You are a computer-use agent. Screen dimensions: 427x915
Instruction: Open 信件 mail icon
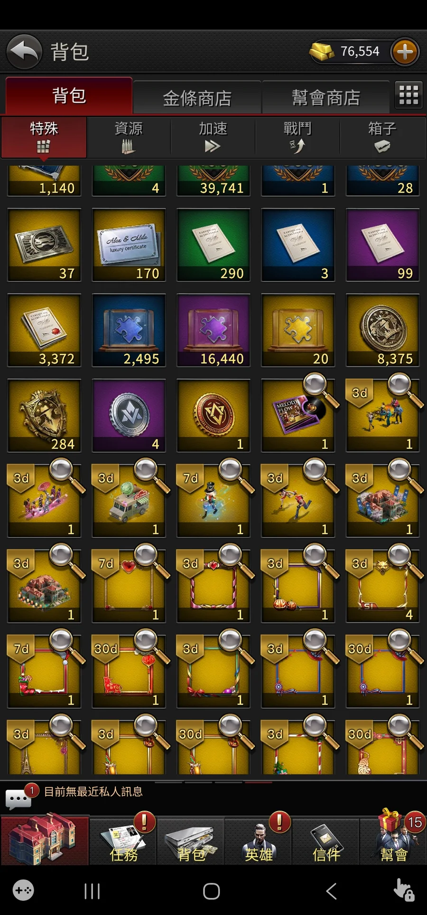[x=326, y=841]
